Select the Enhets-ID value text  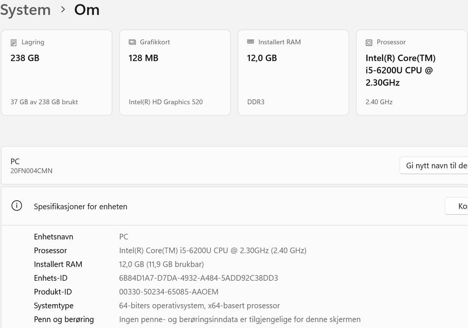(198, 278)
